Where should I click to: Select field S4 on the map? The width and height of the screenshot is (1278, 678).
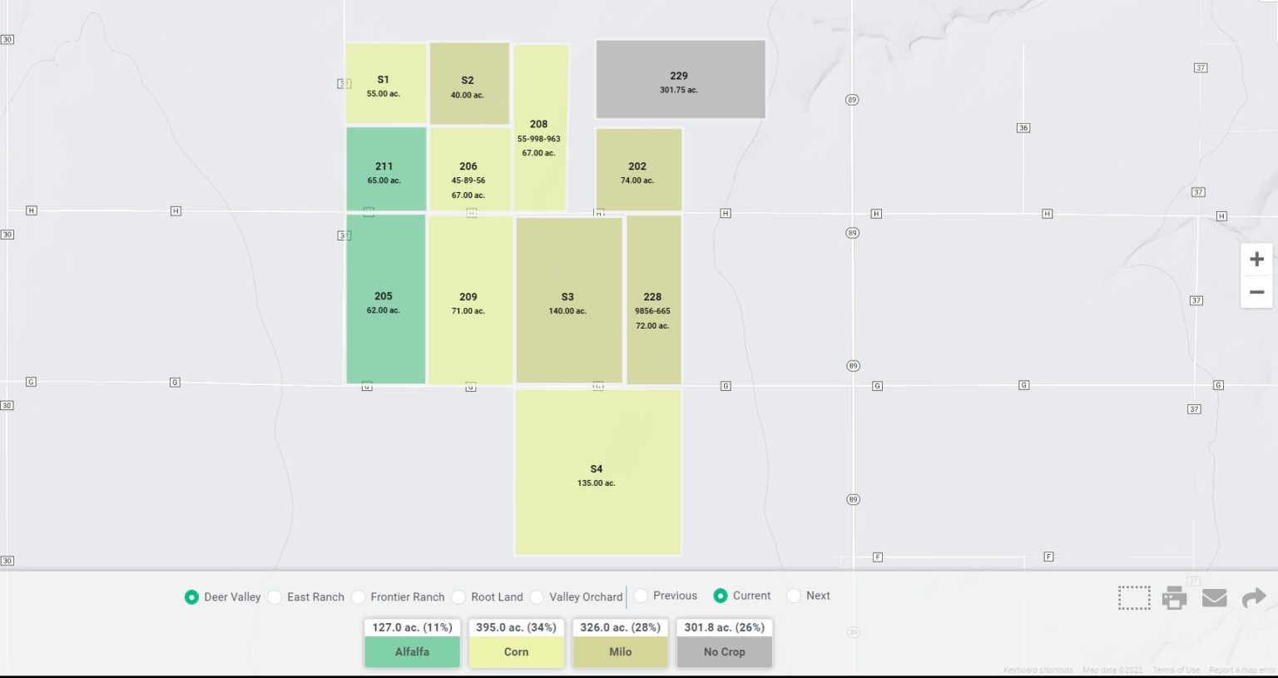pyautogui.click(x=597, y=472)
